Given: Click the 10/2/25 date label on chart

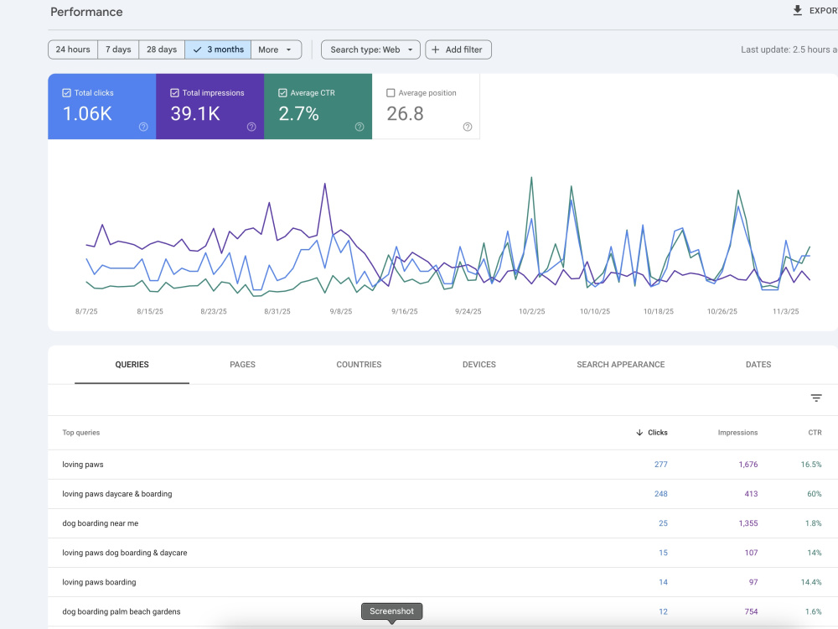Looking at the screenshot, I should pos(532,311).
